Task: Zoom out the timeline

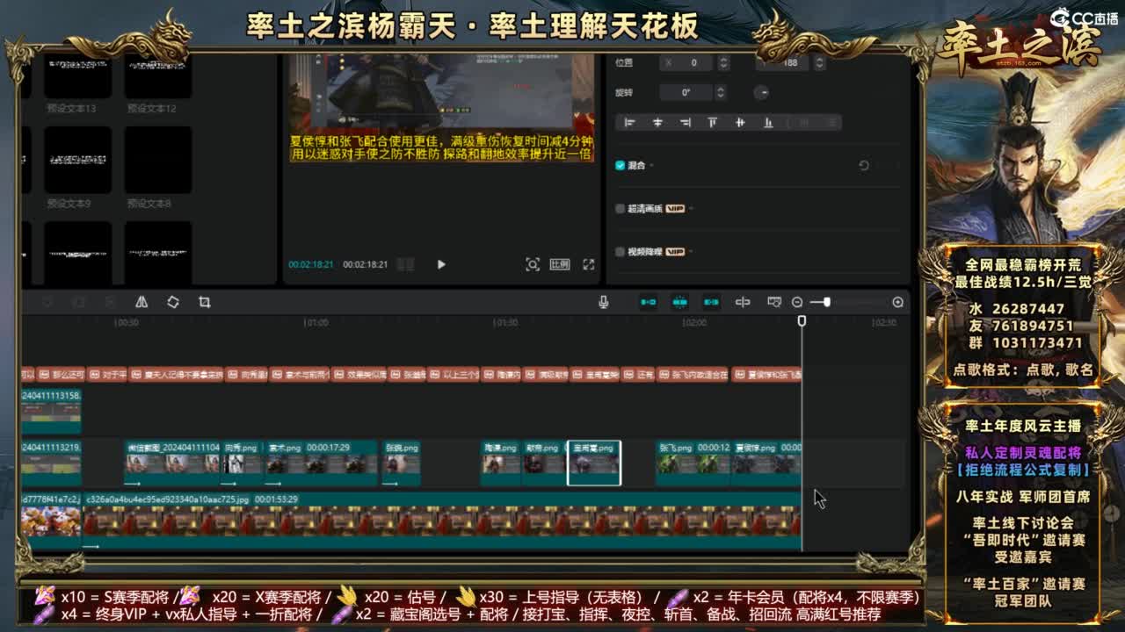Action: click(797, 302)
